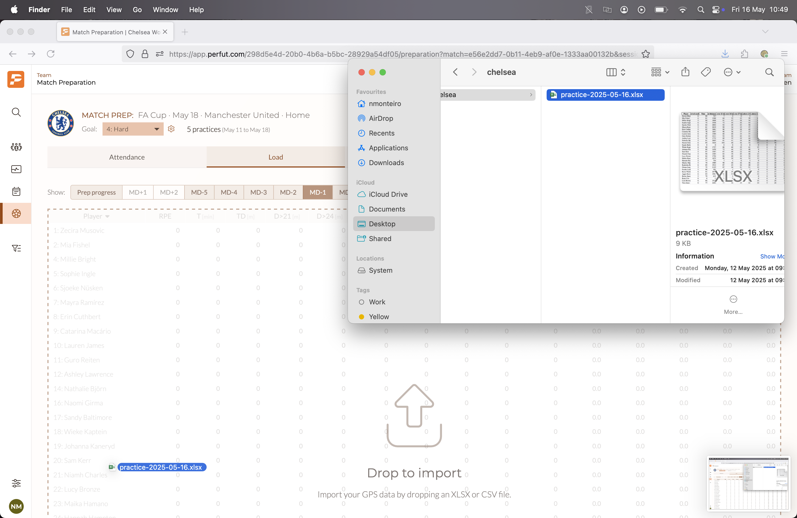Open Finder window search icon

coord(769,72)
